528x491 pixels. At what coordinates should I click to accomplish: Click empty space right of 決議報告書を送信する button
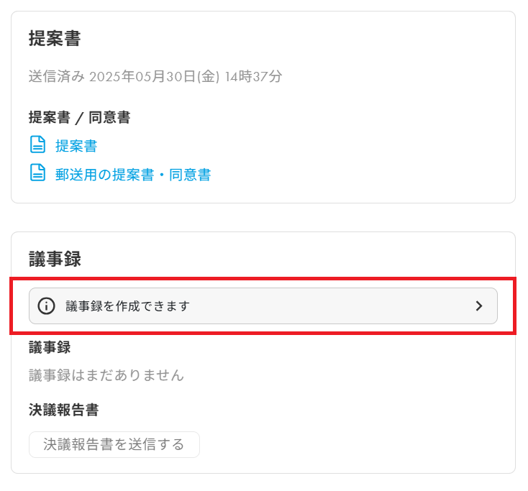(345, 444)
